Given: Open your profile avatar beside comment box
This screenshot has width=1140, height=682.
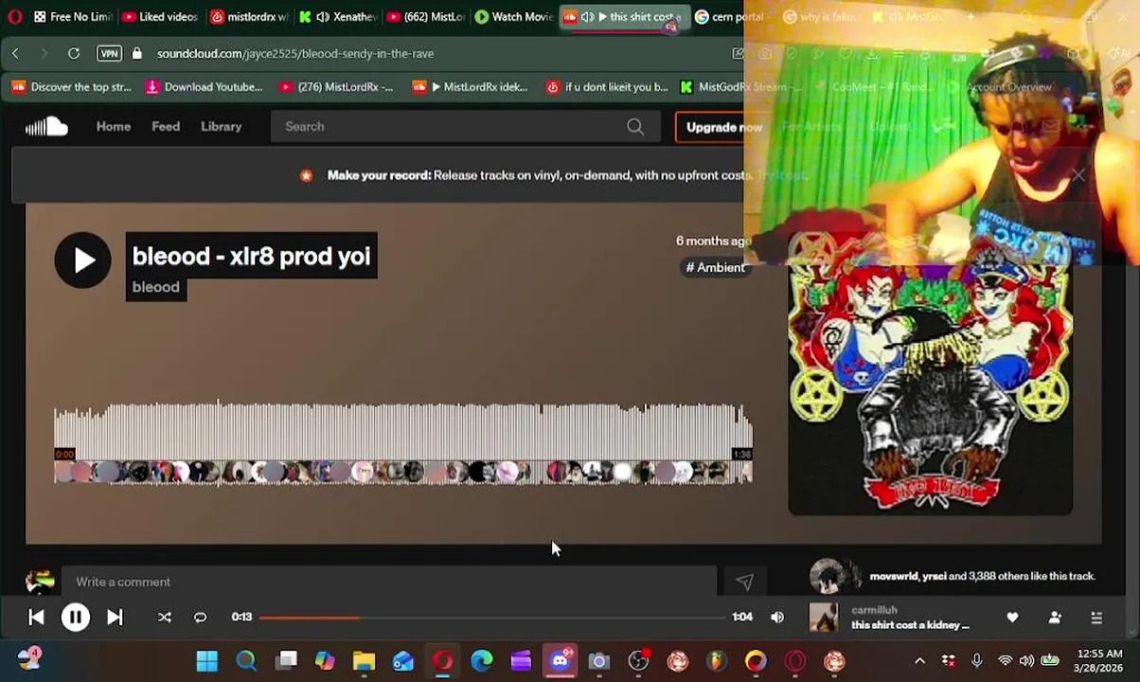Looking at the screenshot, I should point(40,582).
